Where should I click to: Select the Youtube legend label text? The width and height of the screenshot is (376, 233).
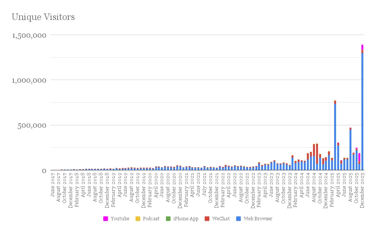[120, 219]
